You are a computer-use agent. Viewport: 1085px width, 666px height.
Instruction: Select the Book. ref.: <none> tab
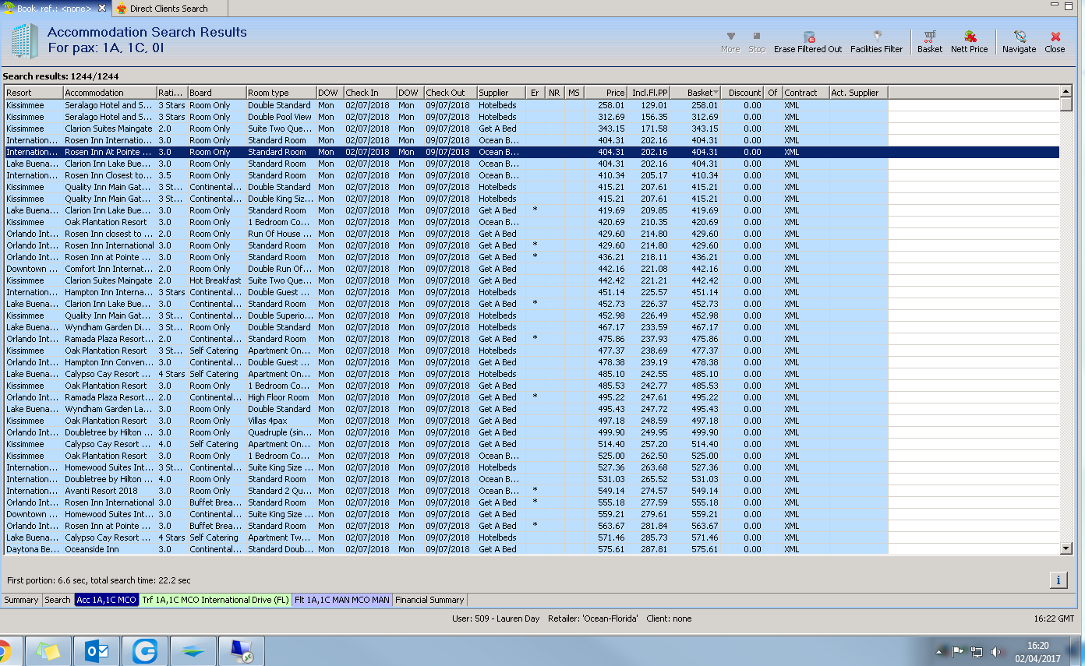[54, 9]
